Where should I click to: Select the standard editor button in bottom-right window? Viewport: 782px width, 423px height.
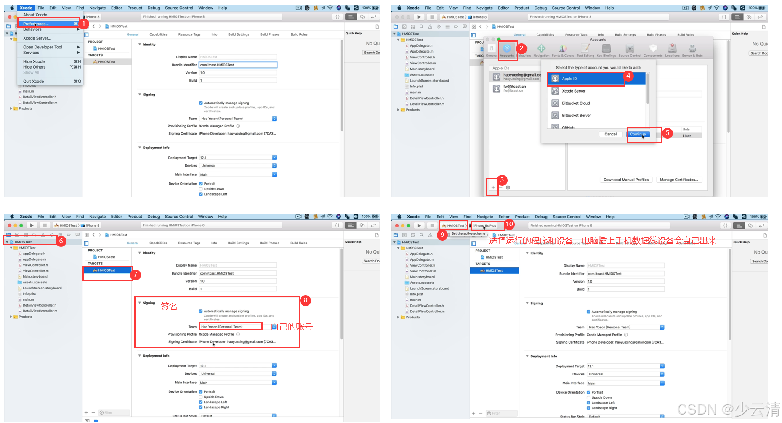coord(739,226)
